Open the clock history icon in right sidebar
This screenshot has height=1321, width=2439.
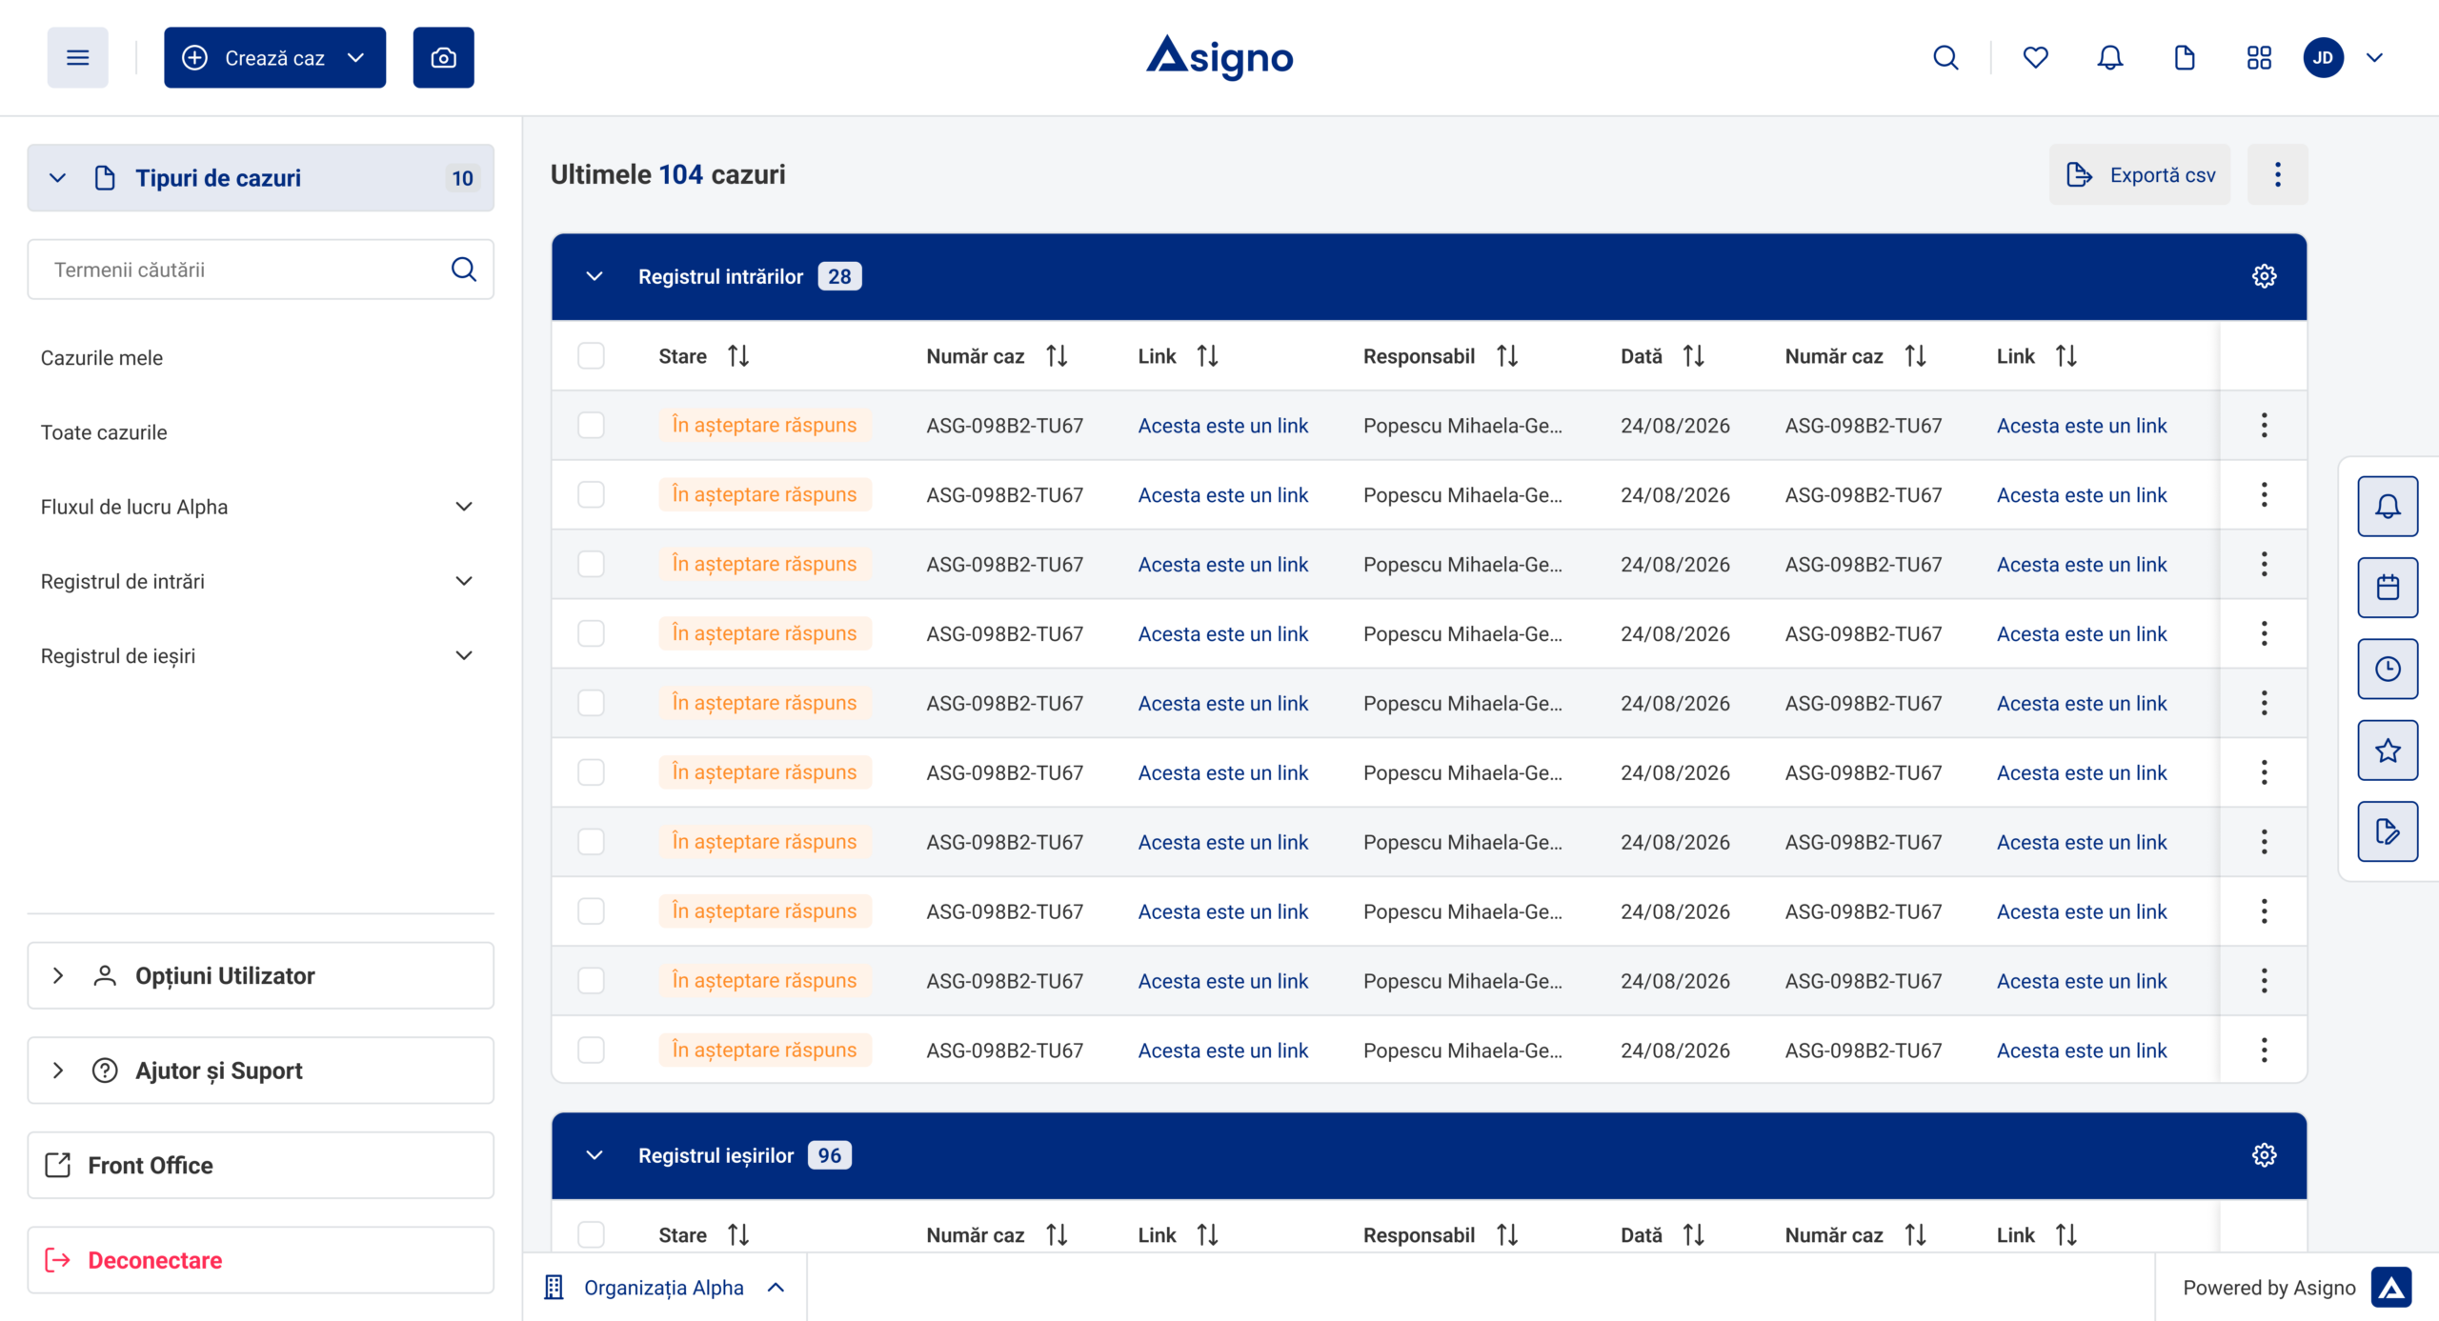click(x=2388, y=669)
